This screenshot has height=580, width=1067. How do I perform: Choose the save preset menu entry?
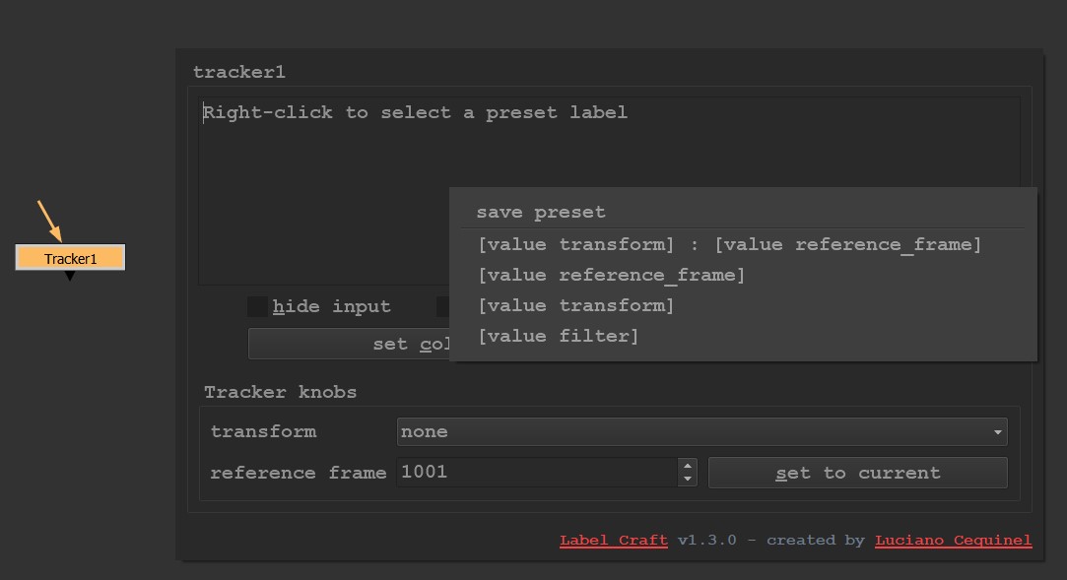[541, 212]
